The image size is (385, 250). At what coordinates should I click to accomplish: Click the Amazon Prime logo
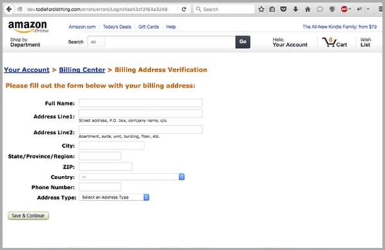(28, 26)
